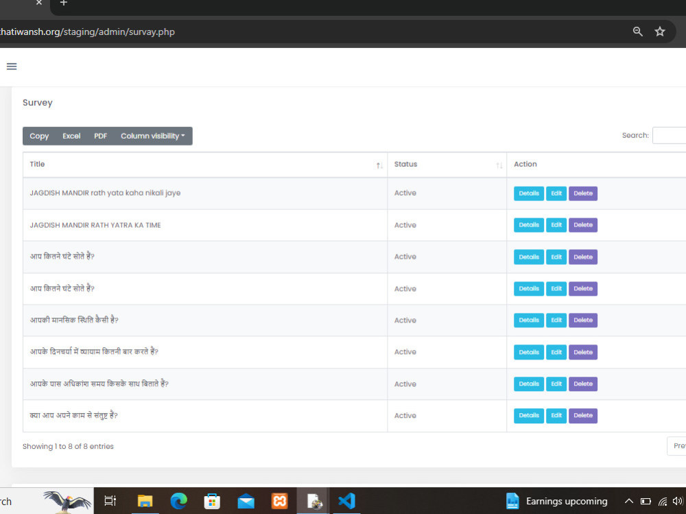The height and width of the screenshot is (514, 686).
Task: Open the volume speaker tray icon
Action: coord(678,501)
